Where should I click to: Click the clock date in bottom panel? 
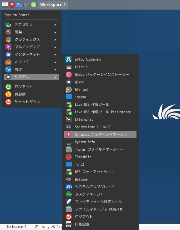point(48,227)
